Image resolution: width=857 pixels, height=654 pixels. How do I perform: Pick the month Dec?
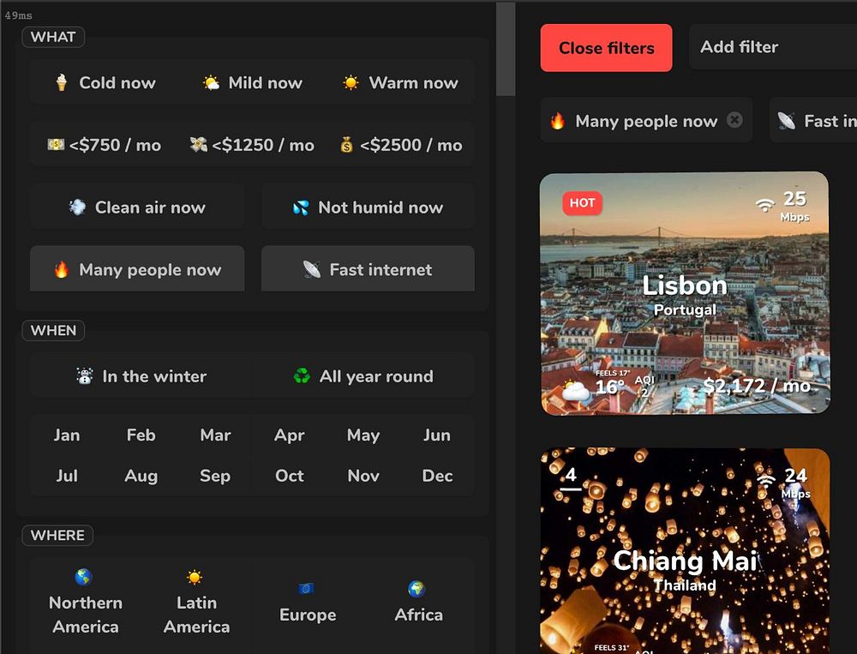click(437, 476)
